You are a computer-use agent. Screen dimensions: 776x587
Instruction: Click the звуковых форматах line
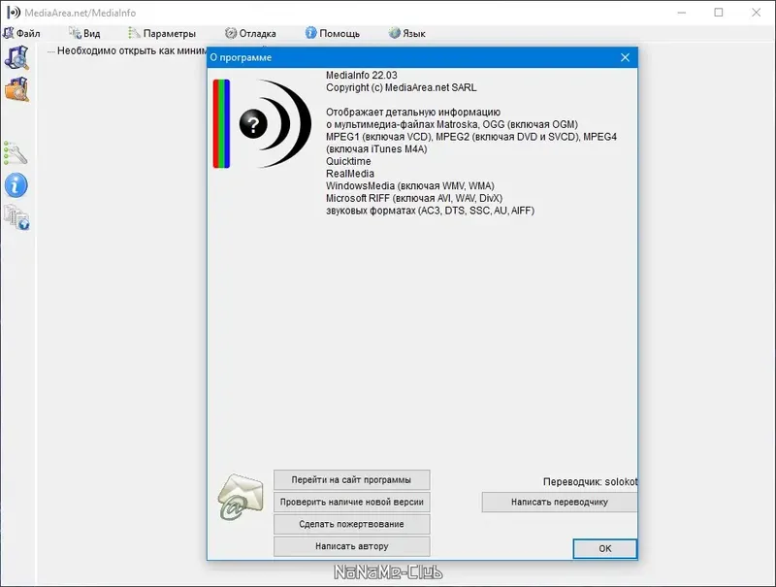click(430, 211)
